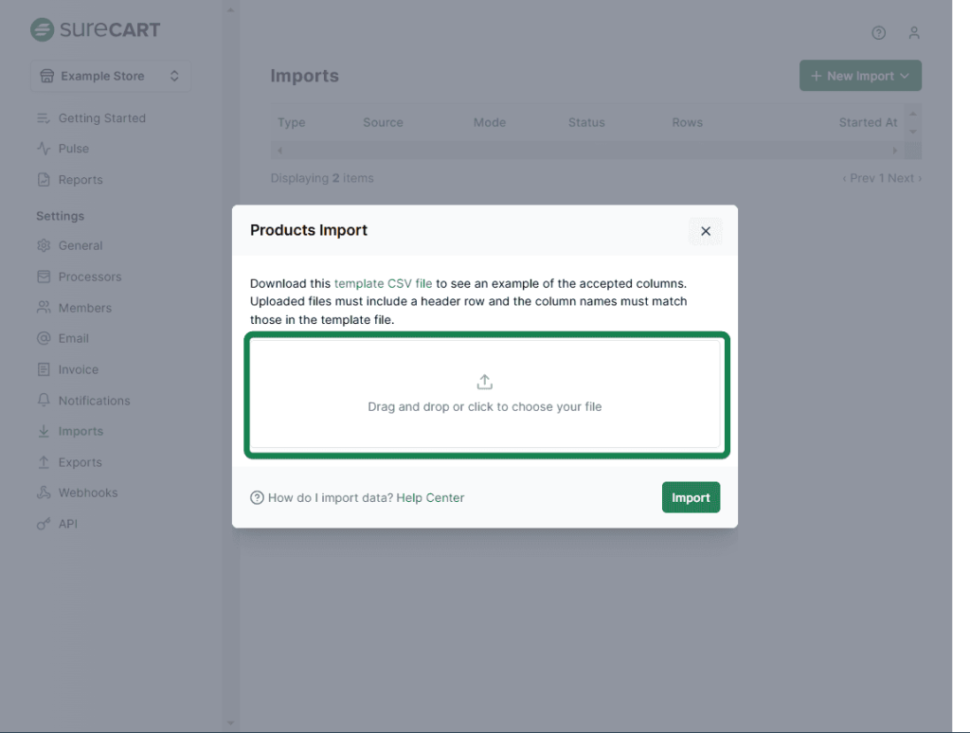Download the template CSV file

coord(383,283)
